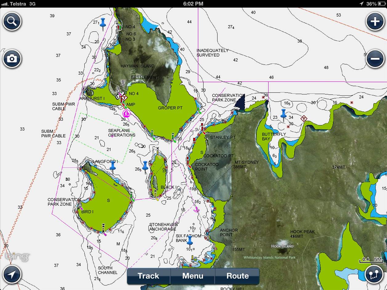Open the Menu tab
387x290 pixels.
193,276
